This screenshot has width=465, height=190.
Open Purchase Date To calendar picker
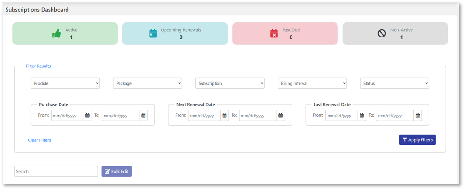pos(143,116)
